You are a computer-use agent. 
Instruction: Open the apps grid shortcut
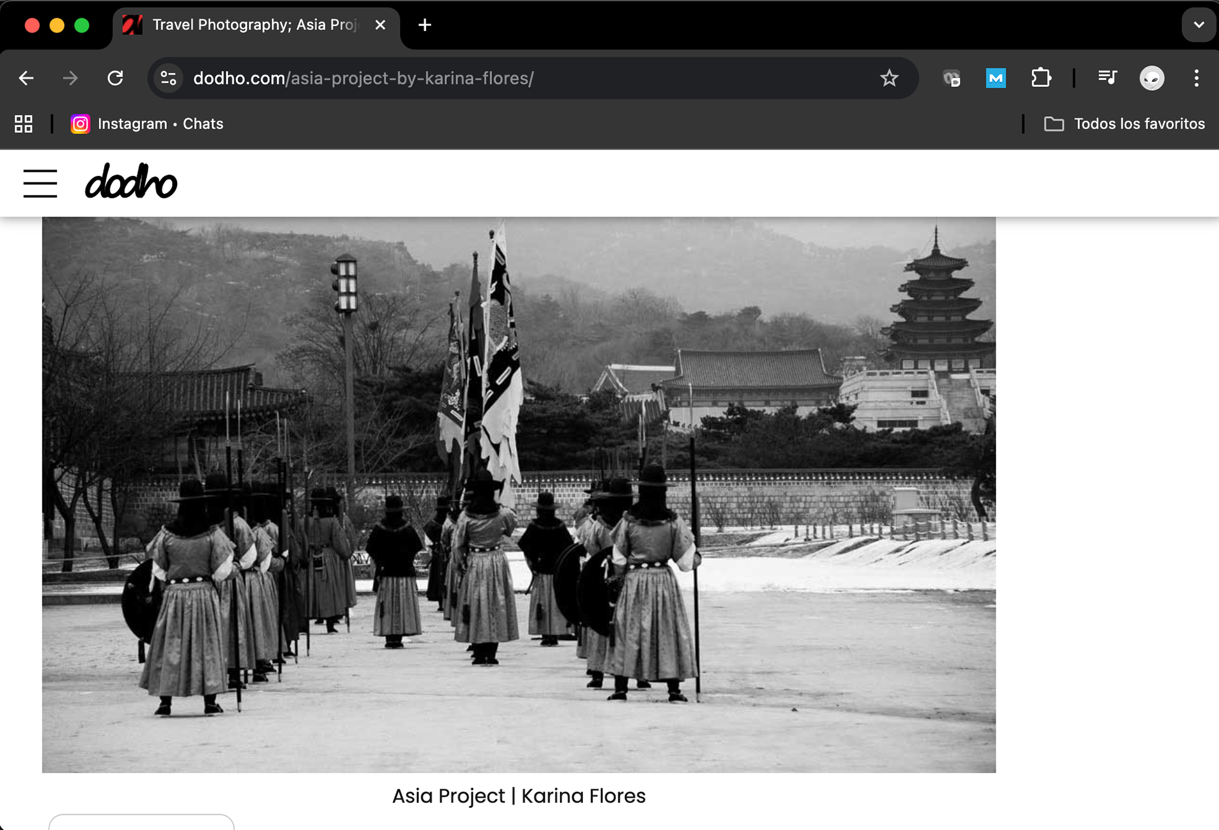click(23, 124)
